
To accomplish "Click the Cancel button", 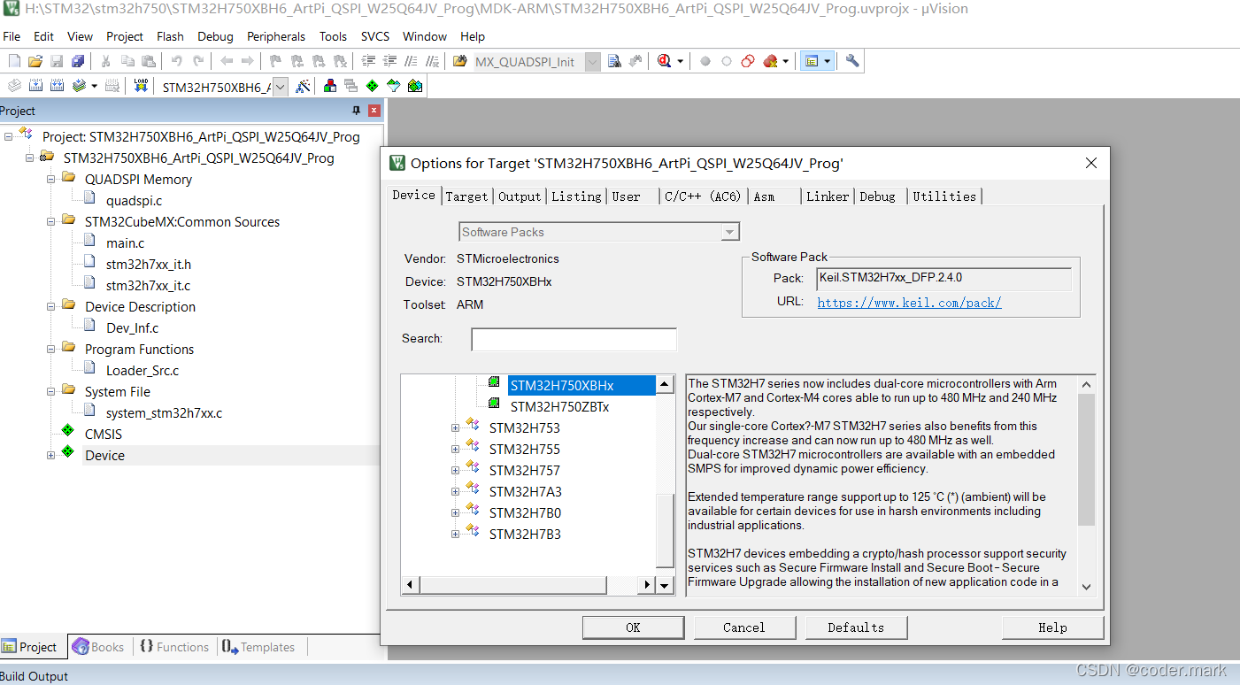I will 743,627.
